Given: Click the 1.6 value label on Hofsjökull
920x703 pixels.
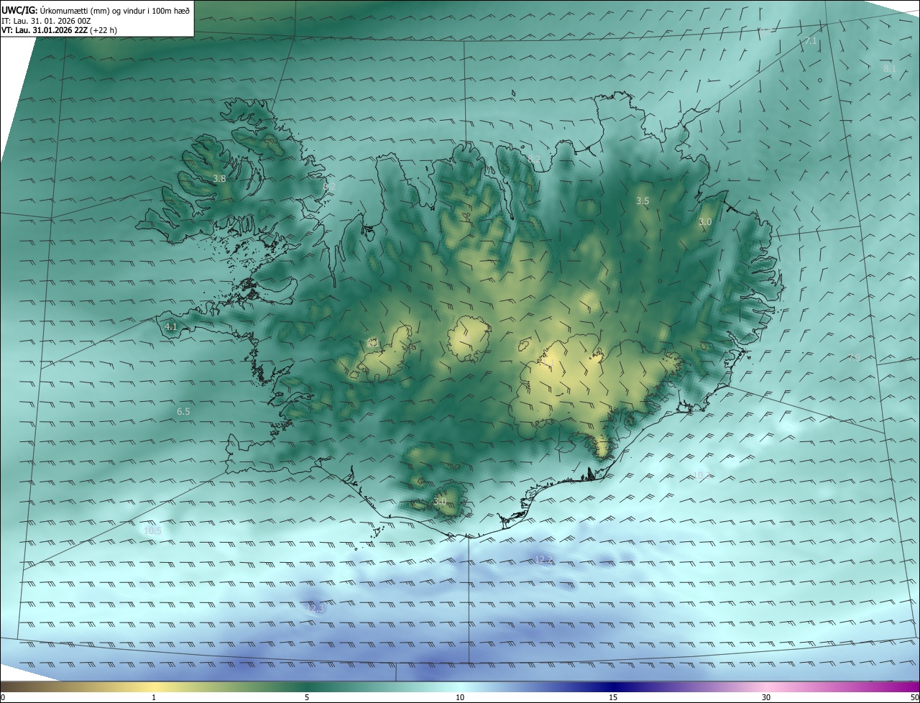Looking at the screenshot, I should [x=464, y=338].
